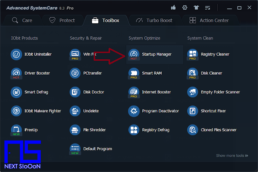Image resolution: width=258 pixels, height=172 pixels.
Task: Minimize the Advanced SystemCare window
Action: coord(229,8)
